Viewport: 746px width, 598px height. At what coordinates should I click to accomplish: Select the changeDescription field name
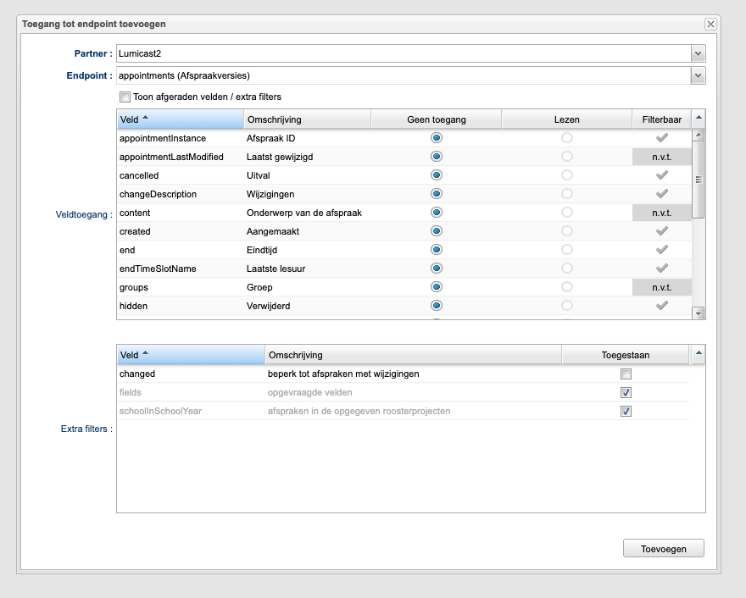click(x=158, y=194)
